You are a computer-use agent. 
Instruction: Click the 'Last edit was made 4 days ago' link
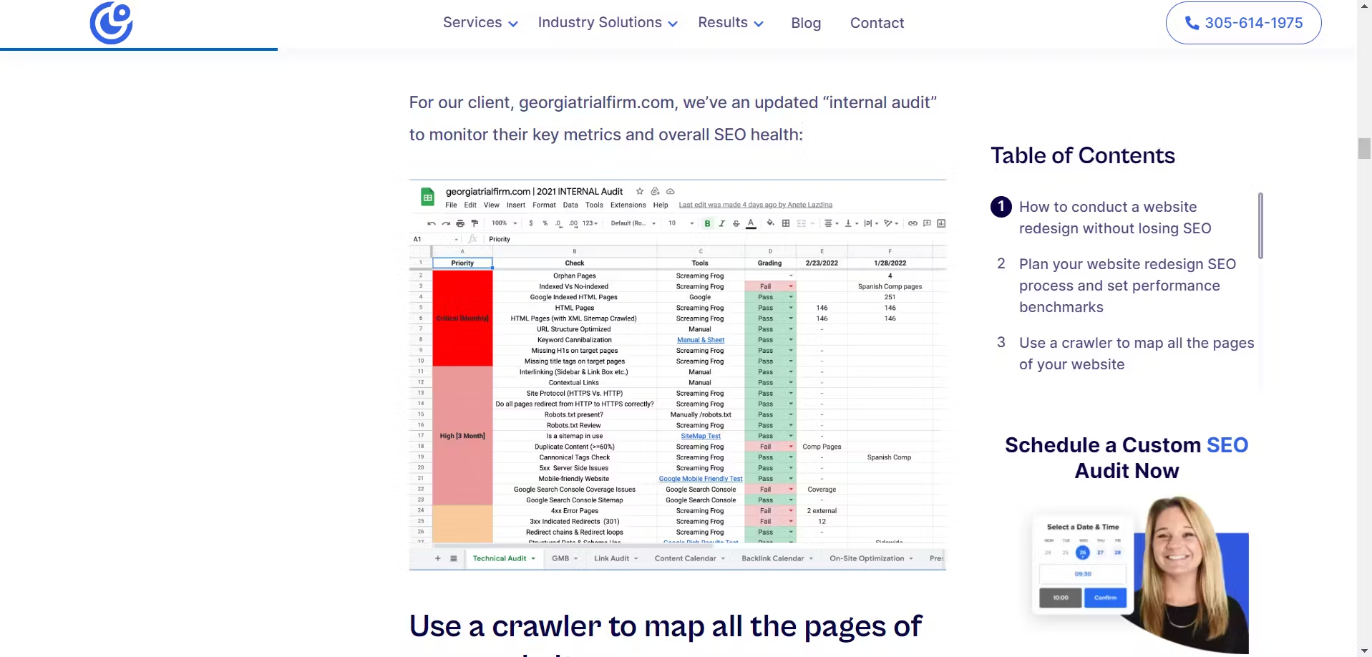click(x=755, y=205)
